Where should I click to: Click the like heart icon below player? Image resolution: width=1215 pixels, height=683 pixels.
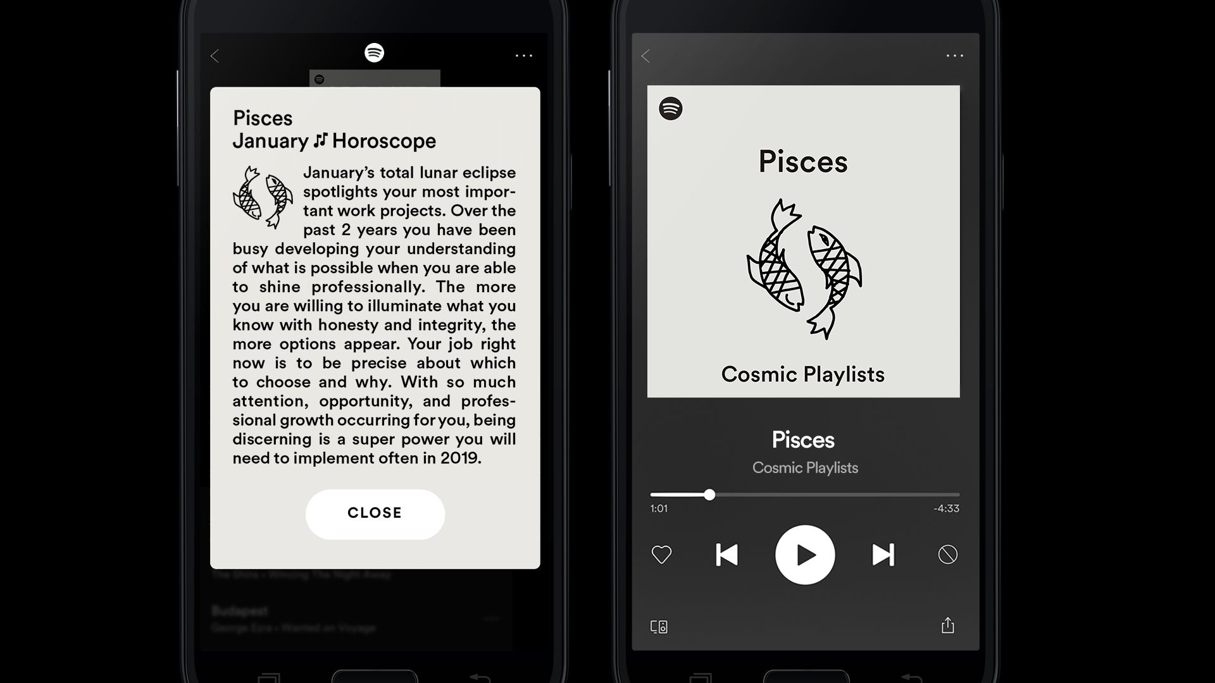point(662,555)
